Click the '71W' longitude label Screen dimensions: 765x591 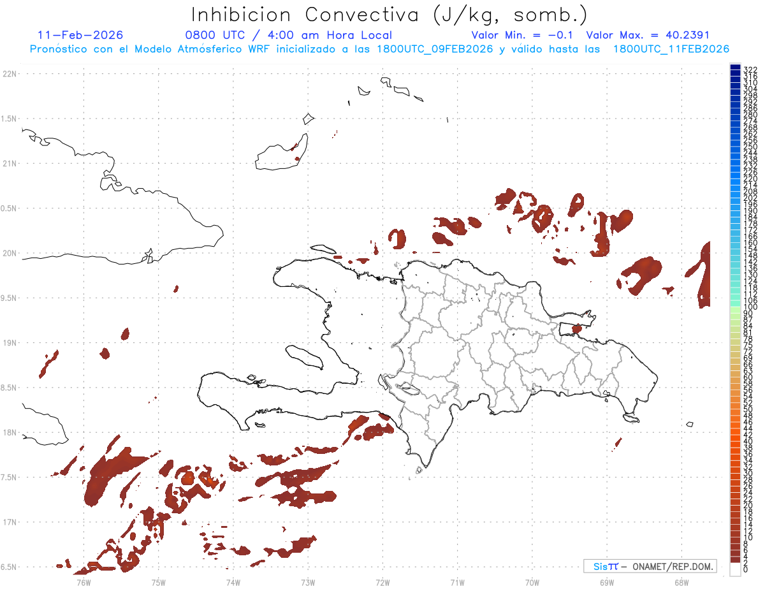point(457,581)
